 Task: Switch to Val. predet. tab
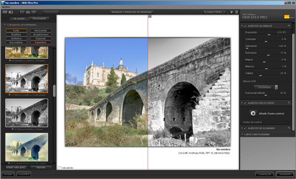coord(19,19)
